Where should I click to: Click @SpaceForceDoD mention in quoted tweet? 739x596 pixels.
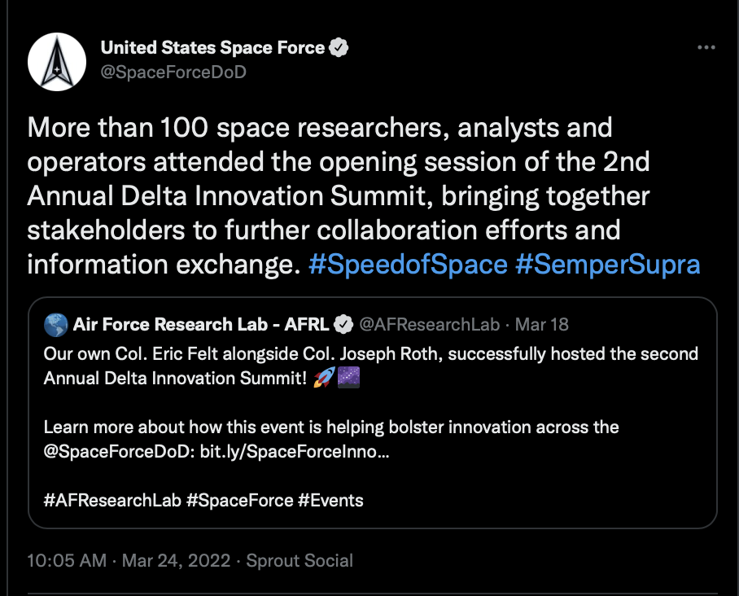[x=120, y=452]
